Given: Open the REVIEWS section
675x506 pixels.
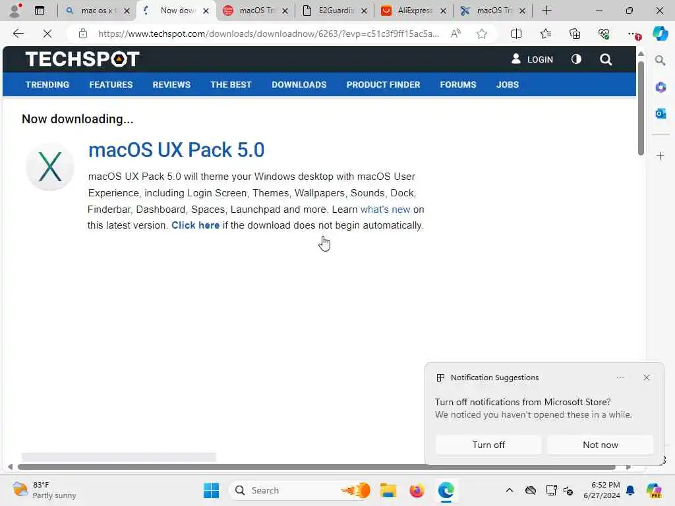Looking at the screenshot, I should pyautogui.click(x=171, y=84).
